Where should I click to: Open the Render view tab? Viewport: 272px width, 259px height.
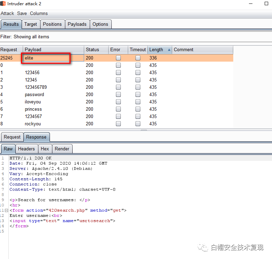point(62,149)
